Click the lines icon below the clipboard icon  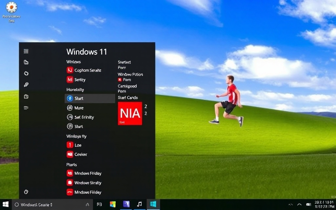tap(26, 108)
